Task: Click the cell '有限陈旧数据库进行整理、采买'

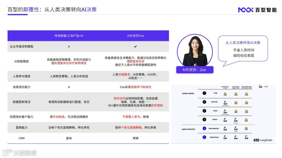Action: click(x=69, y=102)
